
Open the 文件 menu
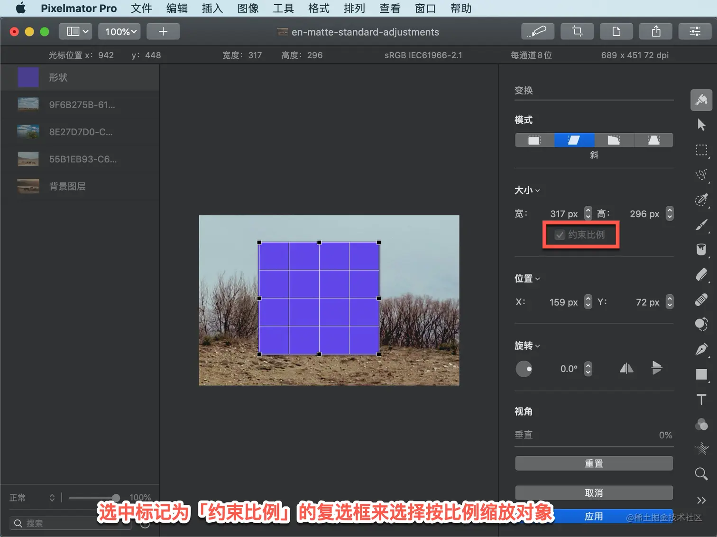point(141,9)
